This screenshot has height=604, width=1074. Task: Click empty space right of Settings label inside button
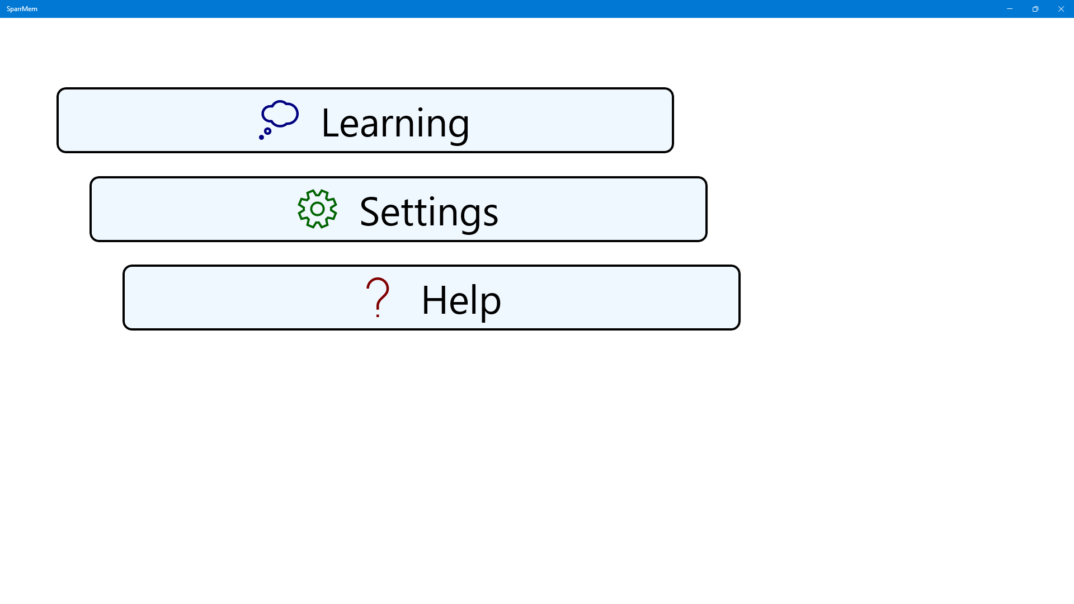tap(604, 209)
